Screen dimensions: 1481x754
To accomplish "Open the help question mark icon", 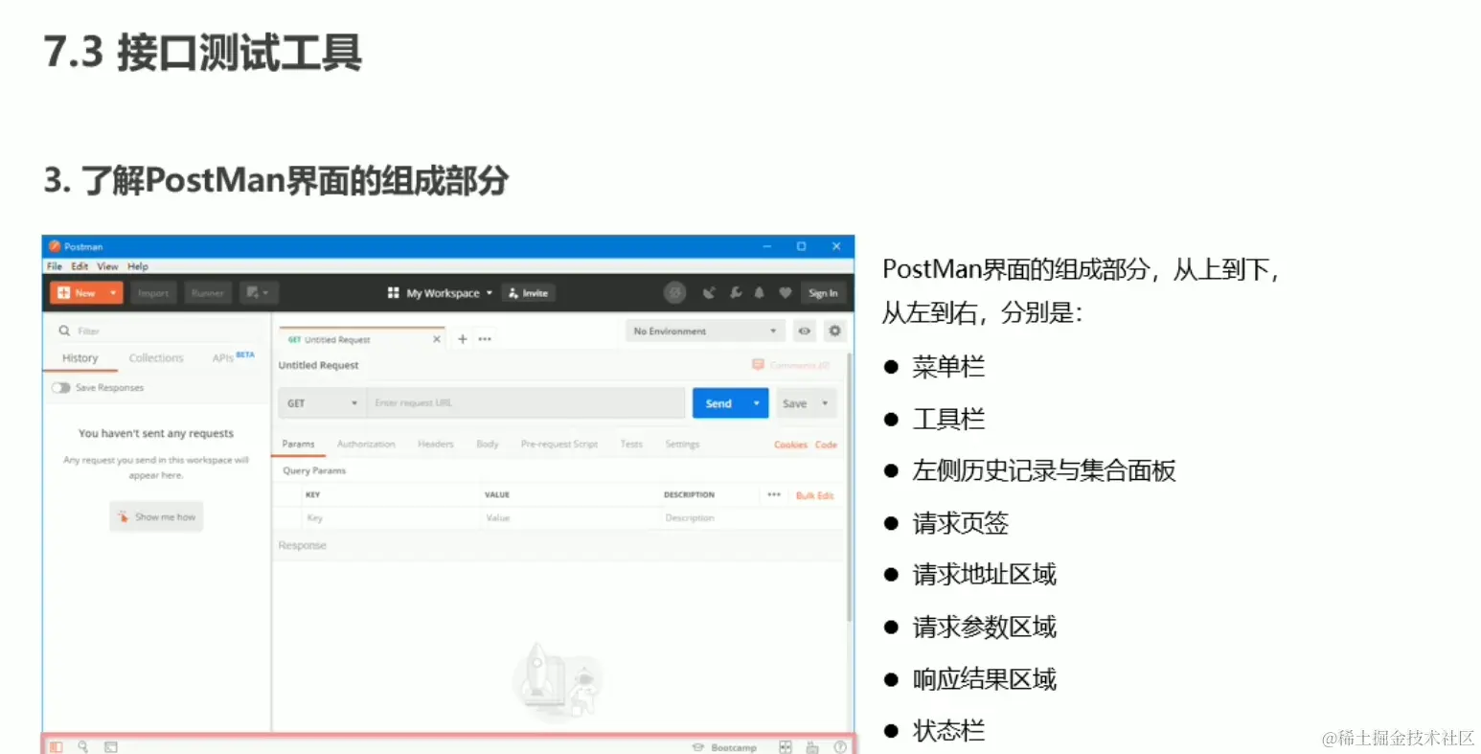I will 840,747.
